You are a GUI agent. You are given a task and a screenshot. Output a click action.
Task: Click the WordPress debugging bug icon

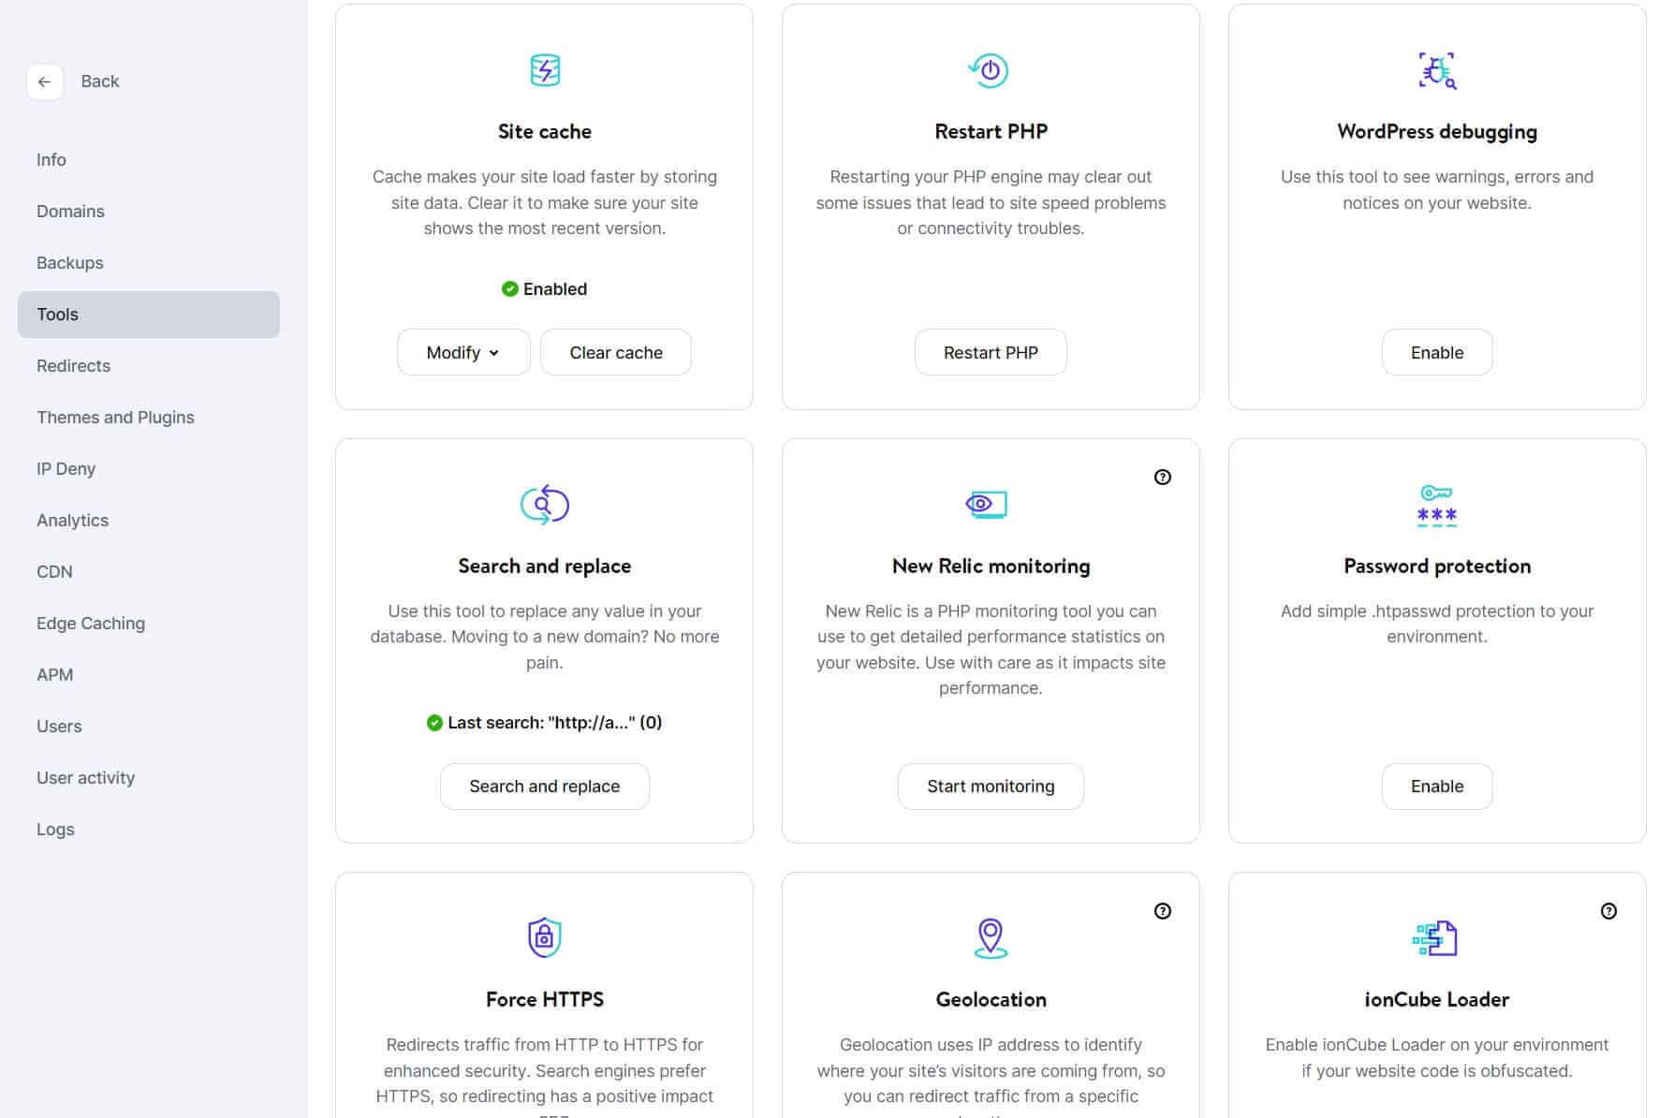tap(1436, 70)
